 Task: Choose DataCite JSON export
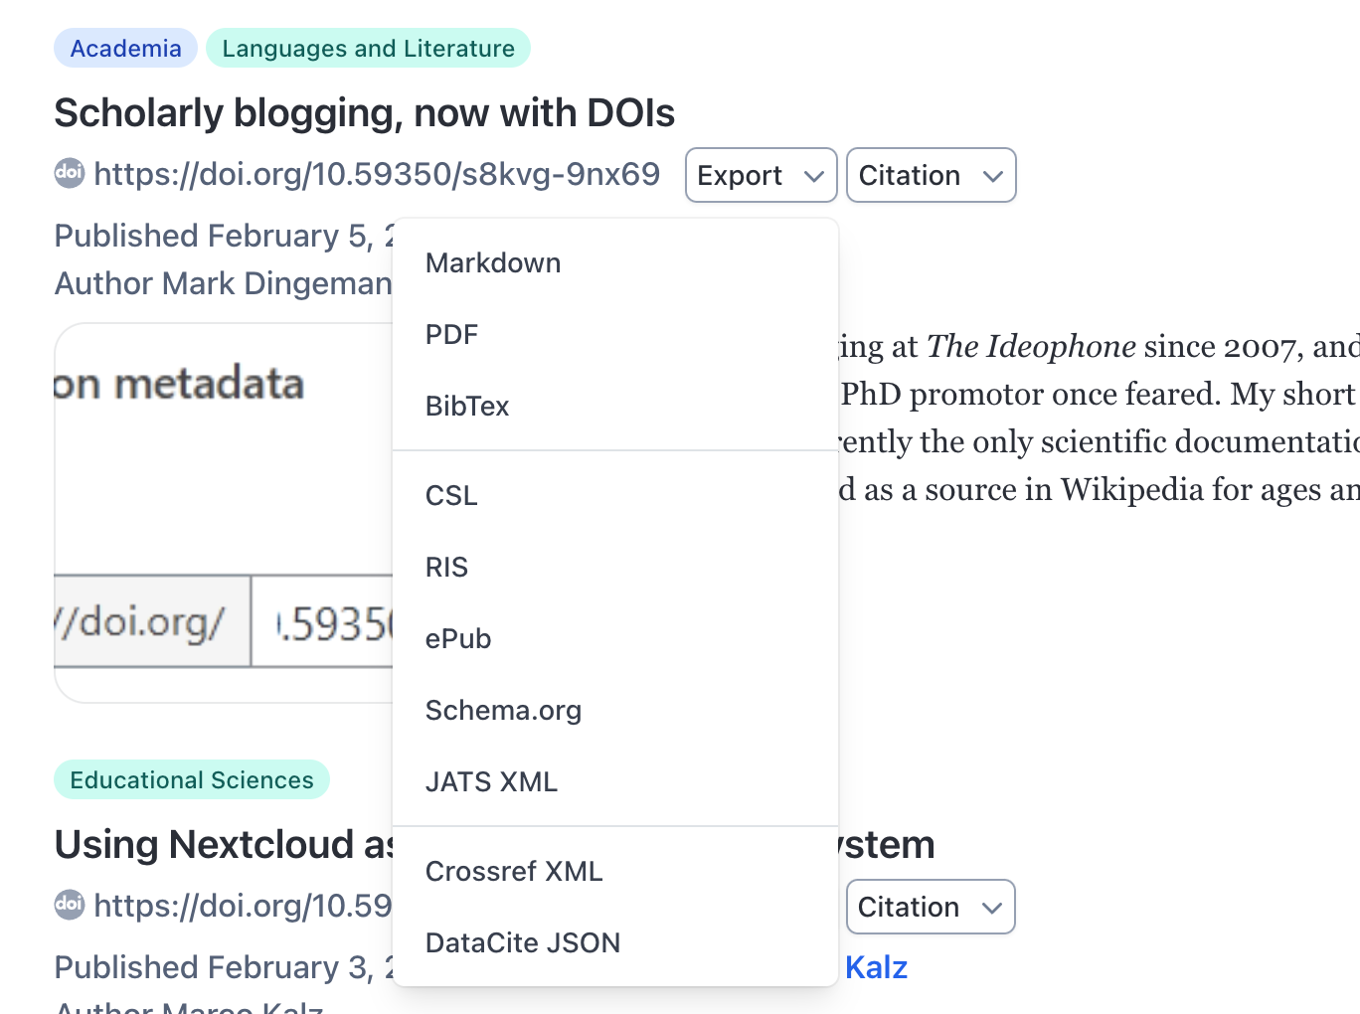coord(523,943)
